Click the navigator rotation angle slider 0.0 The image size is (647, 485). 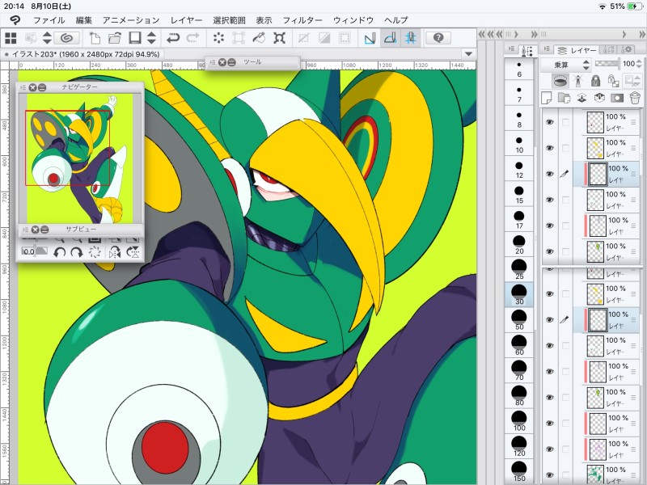click(x=35, y=251)
